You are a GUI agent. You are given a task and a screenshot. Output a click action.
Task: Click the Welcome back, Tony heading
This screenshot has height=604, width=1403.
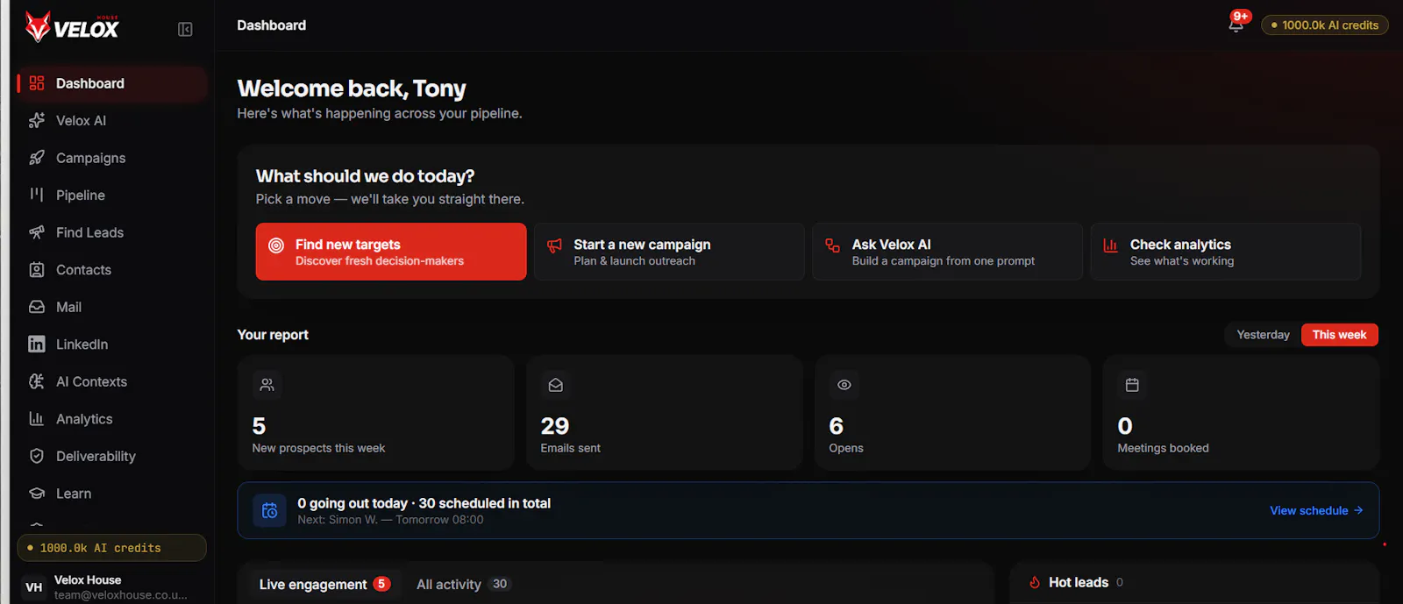coord(352,89)
